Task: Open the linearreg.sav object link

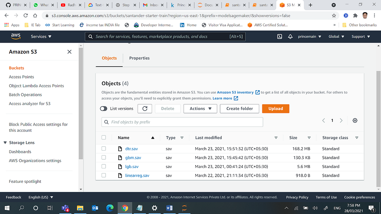Action: [137, 176]
